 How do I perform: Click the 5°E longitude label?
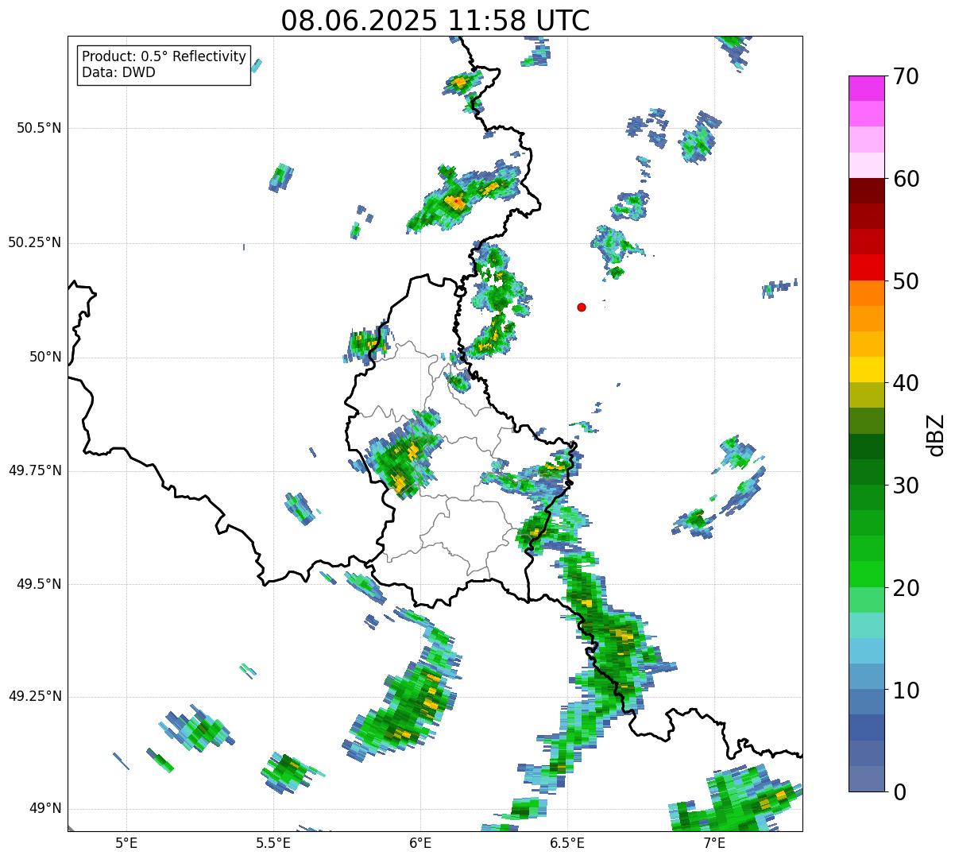click(x=126, y=842)
